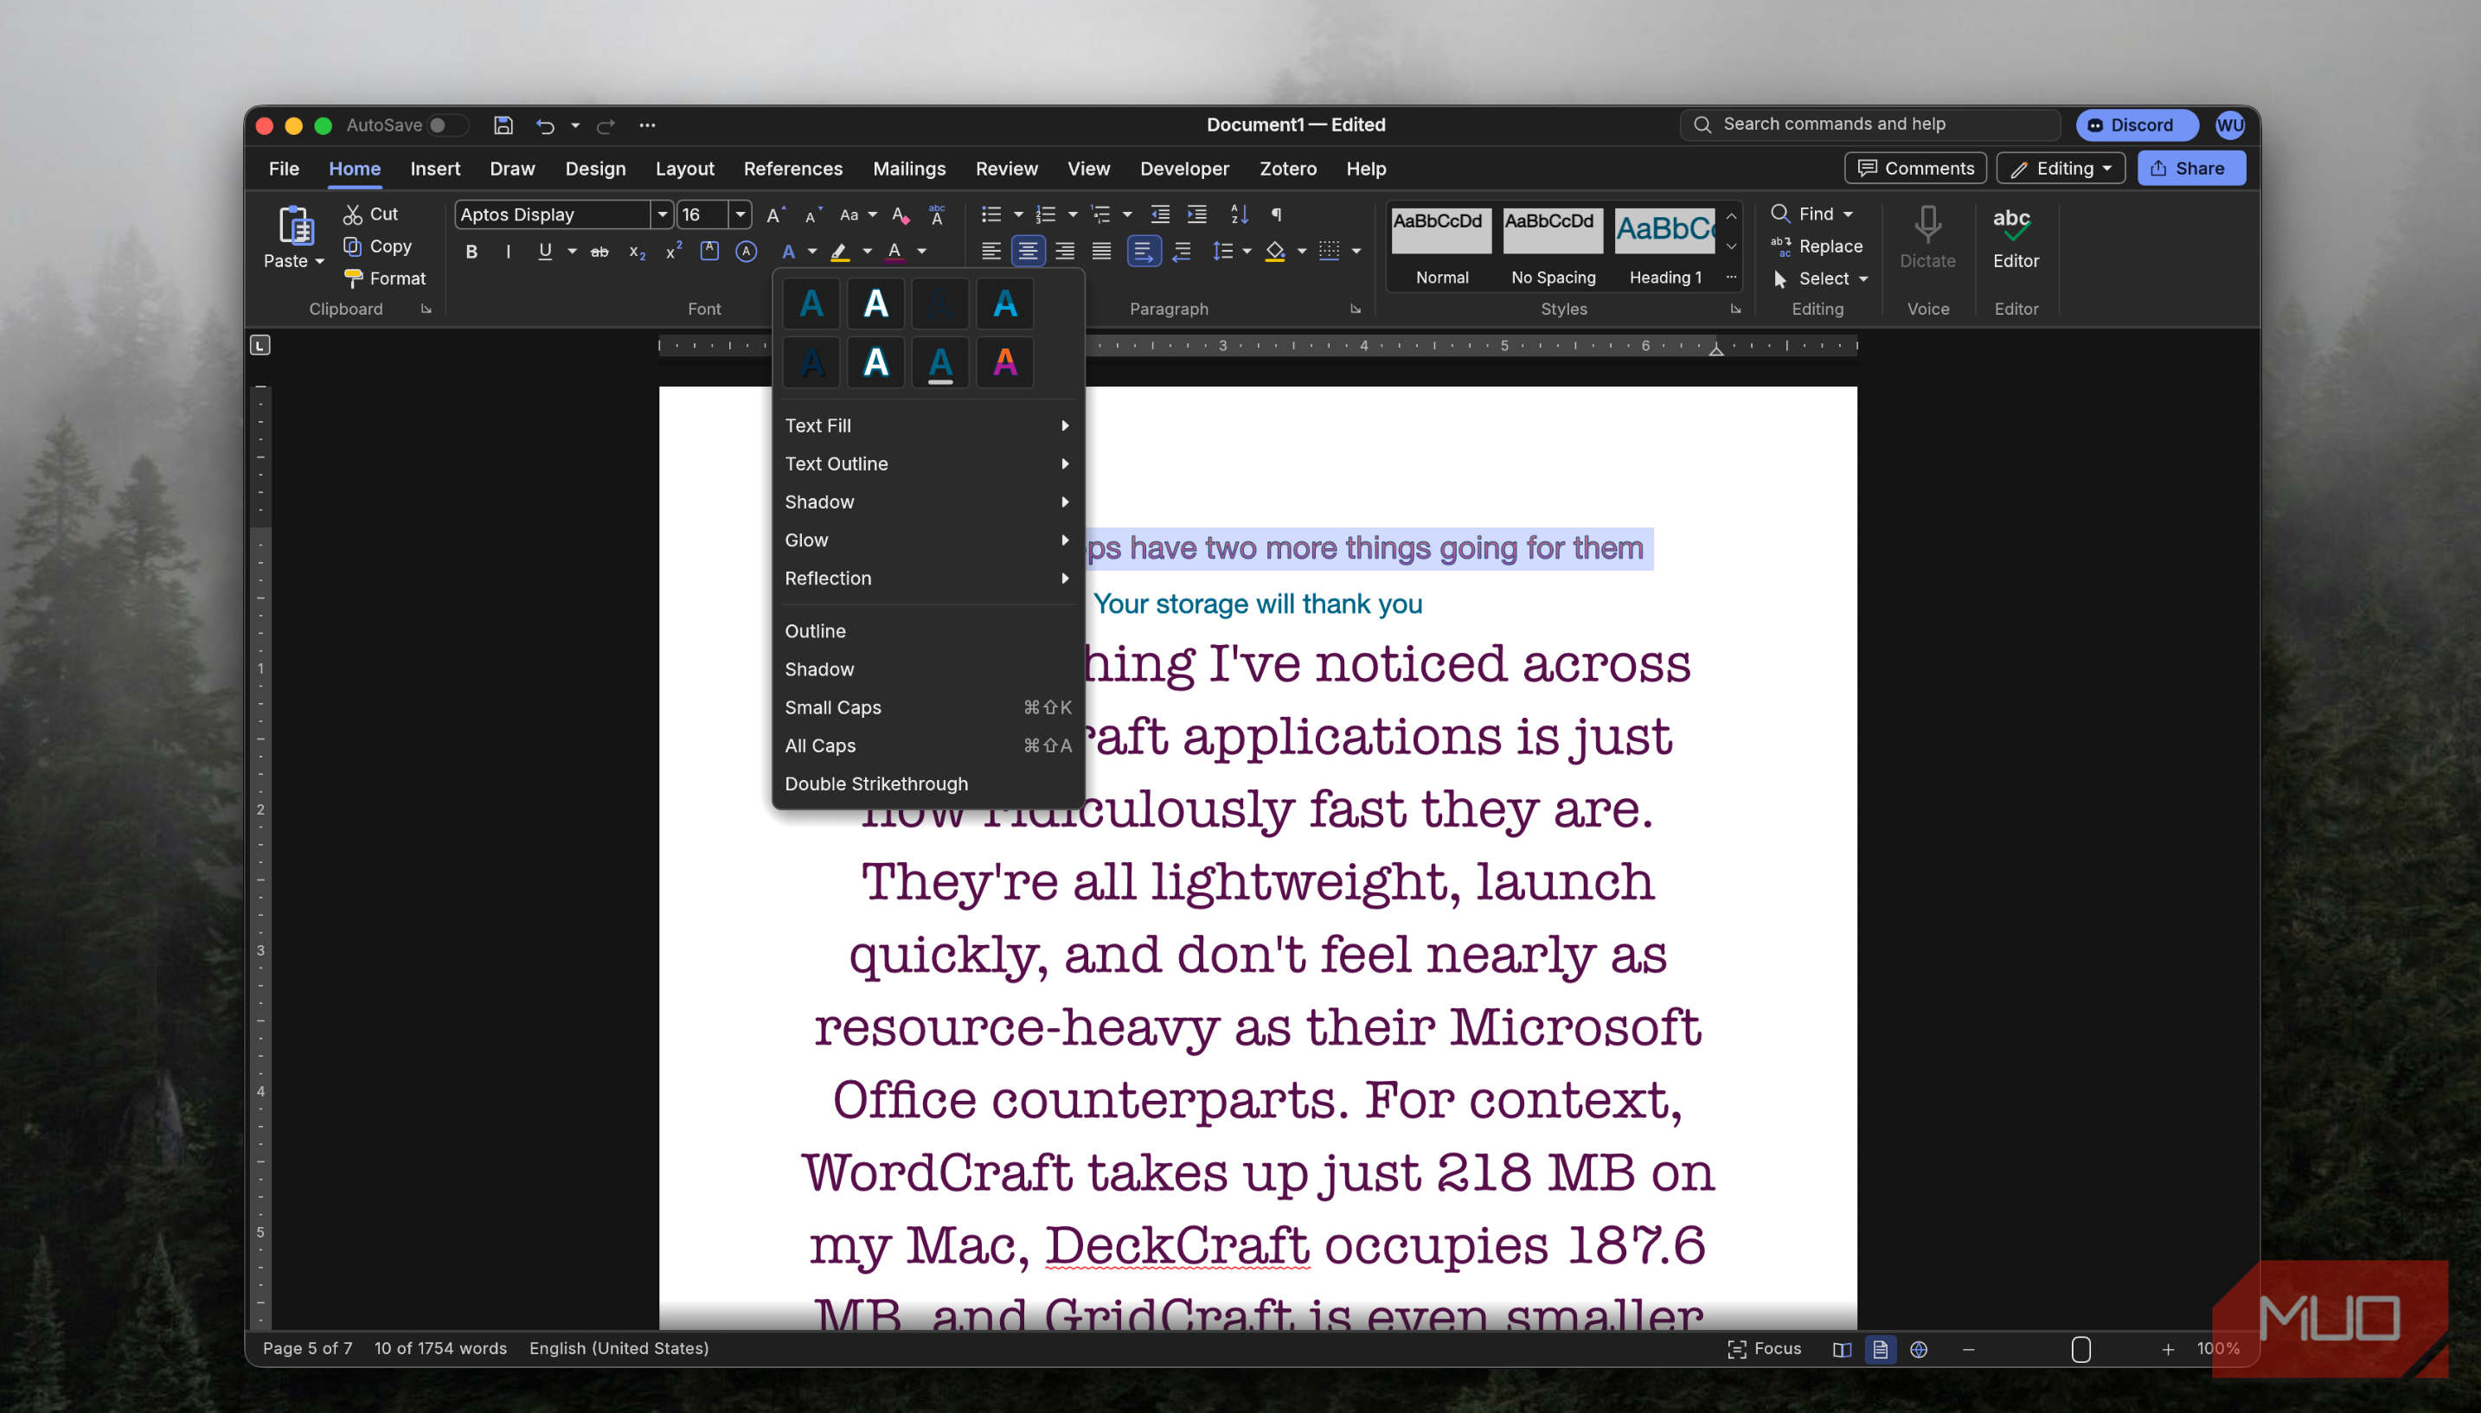This screenshot has height=1413, width=2481.
Task: Expand the bullets list dropdown arrow
Action: click(x=1018, y=214)
